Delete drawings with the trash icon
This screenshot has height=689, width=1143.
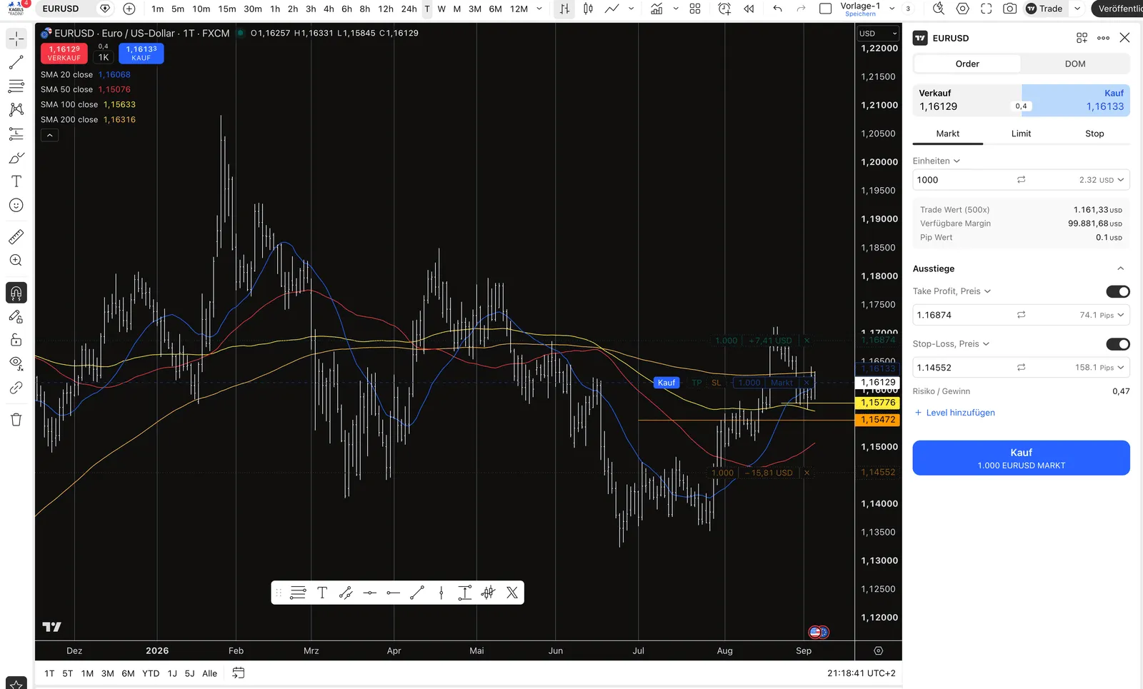[16, 420]
